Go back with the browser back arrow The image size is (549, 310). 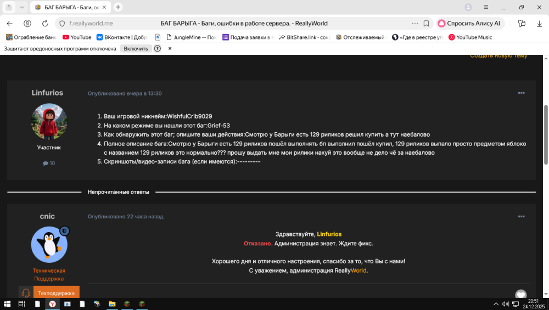10,24
